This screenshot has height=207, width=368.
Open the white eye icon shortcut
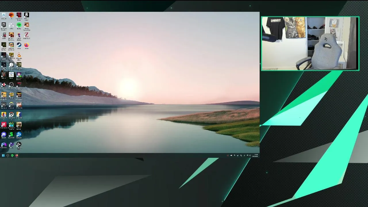click(x=11, y=75)
